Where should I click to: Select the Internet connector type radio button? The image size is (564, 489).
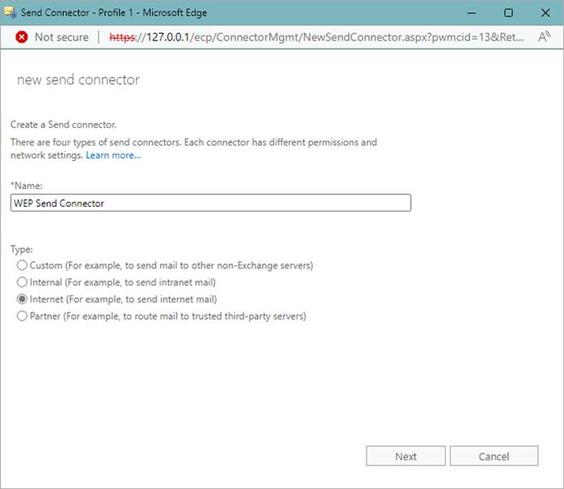pos(22,299)
